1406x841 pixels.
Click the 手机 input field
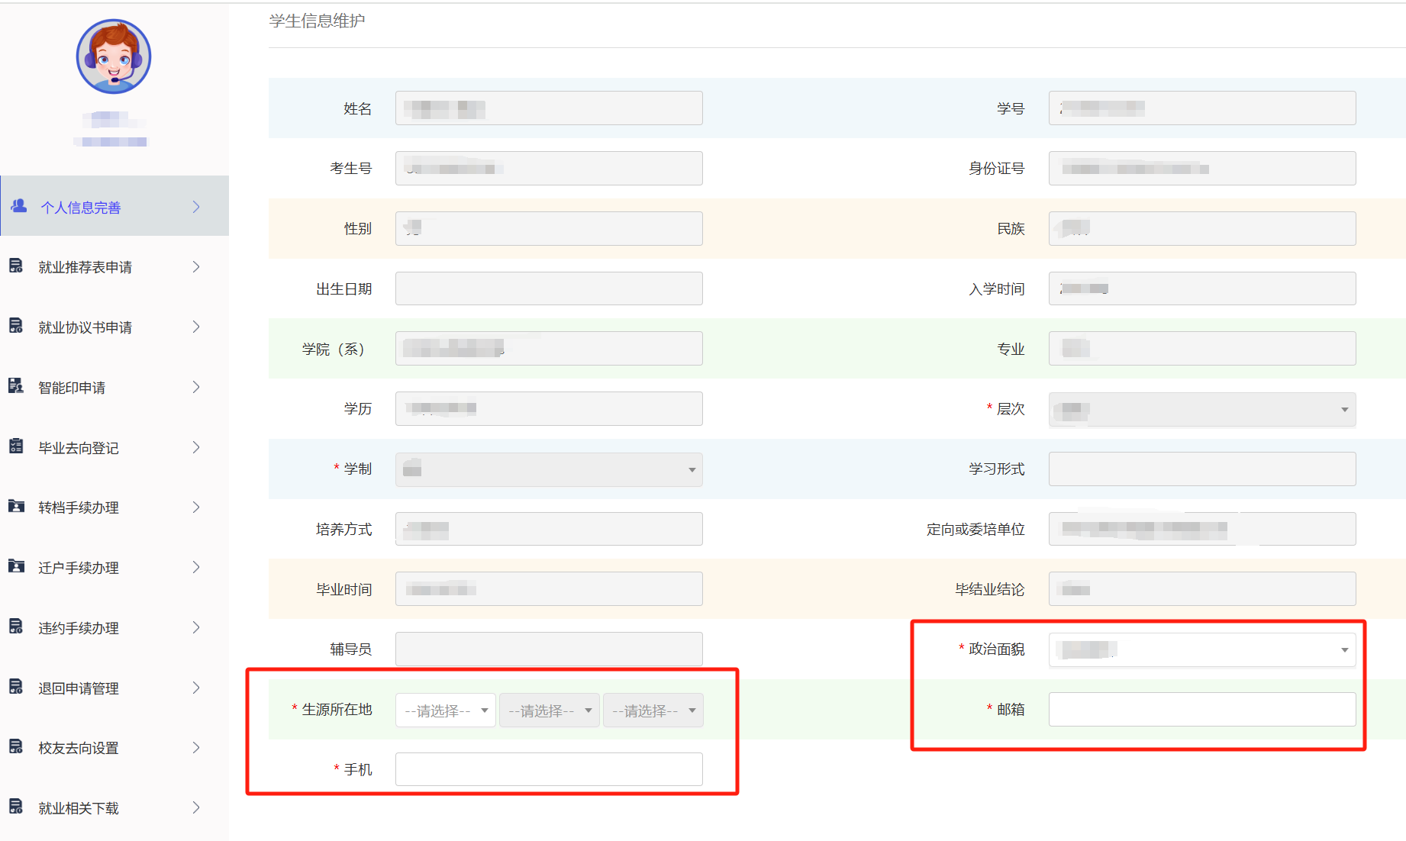click(x=548, y=769)
